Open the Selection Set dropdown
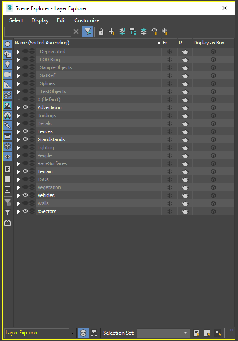The image size is (238, 341). [x=163, y=333]
